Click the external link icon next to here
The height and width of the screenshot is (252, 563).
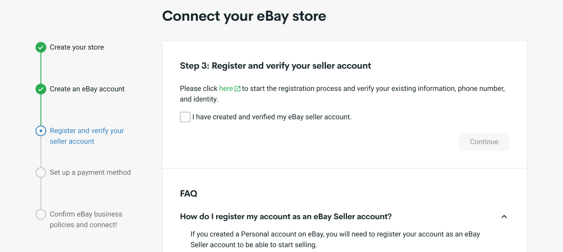237,88
